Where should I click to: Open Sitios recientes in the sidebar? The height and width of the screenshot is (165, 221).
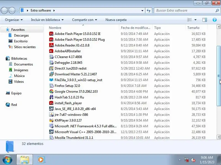click(25, 47)
